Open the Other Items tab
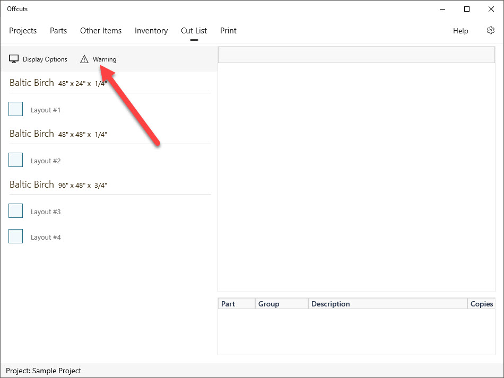Screen dimensions: 504x378 101,31
